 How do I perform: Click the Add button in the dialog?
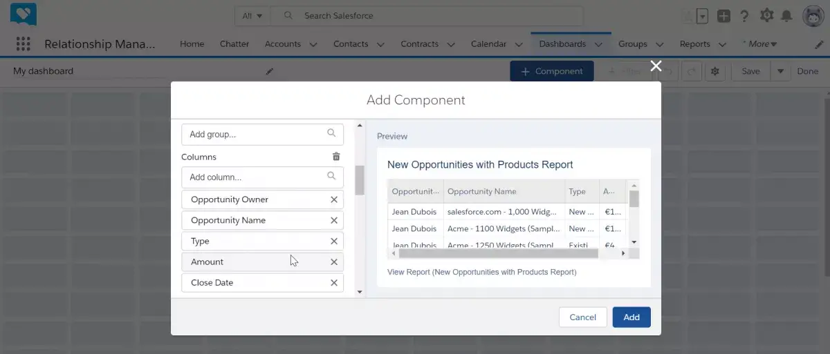pos(631,317)
